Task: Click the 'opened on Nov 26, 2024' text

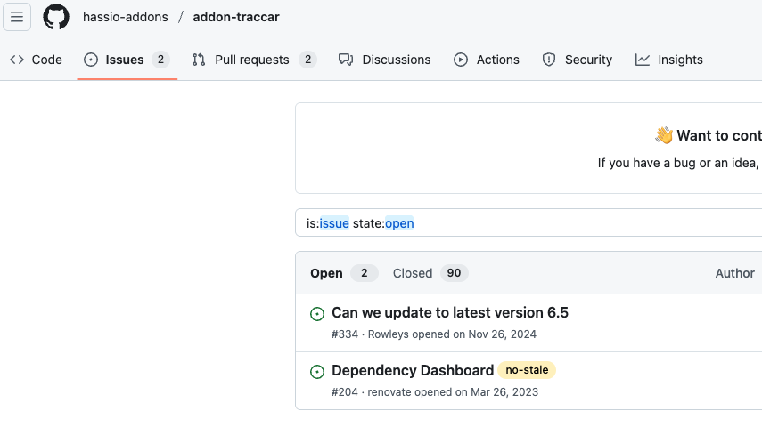Action: click(x=474, y=334)
